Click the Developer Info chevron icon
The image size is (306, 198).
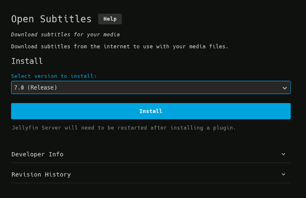pyautogui.click(x=283, y=154)
